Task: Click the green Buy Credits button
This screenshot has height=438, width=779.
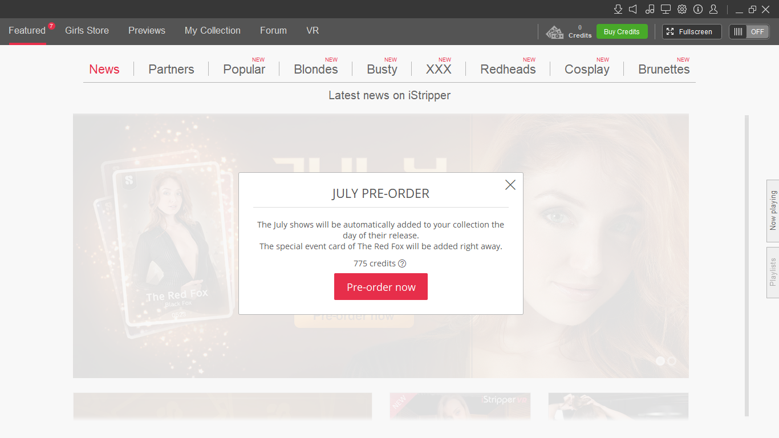Action: (622, 32)
